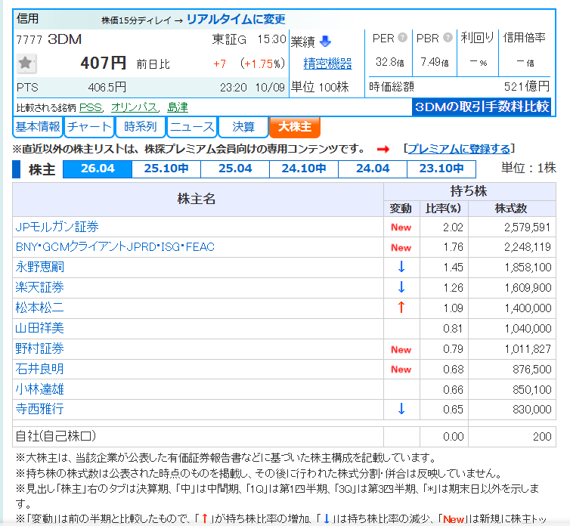Open shareholder JPモルガン証券 link
Screen dimensions: 570x526
(x=57, y=227)
